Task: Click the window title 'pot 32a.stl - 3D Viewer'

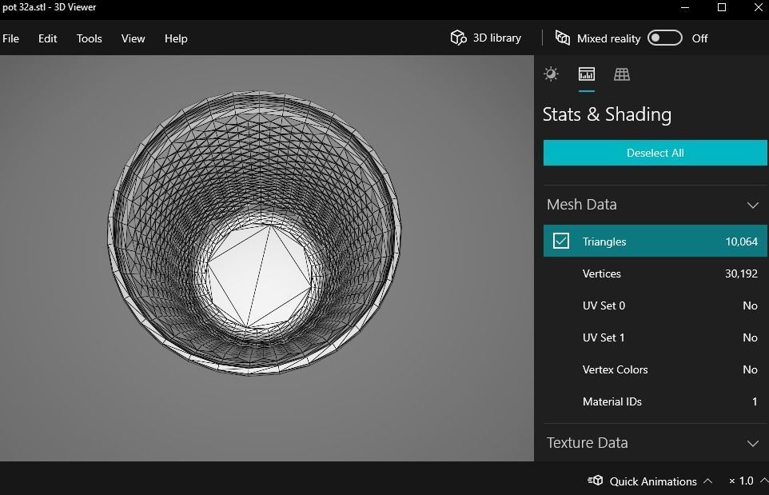Action: click(49, 7)
